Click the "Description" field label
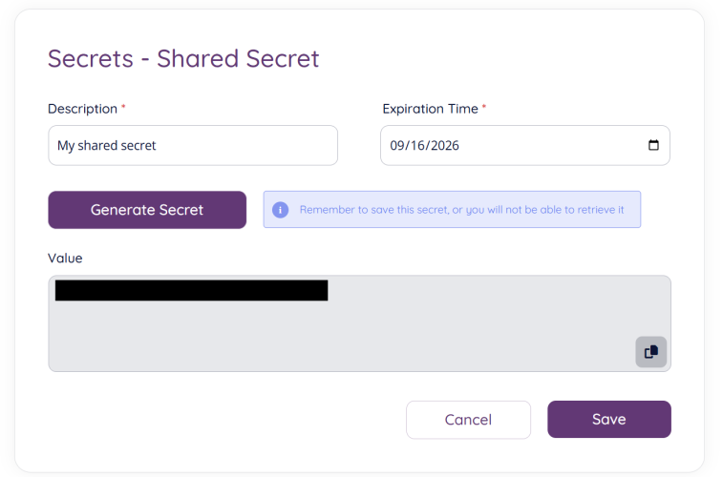The image size is (723, 477). [x=82, y=109]
